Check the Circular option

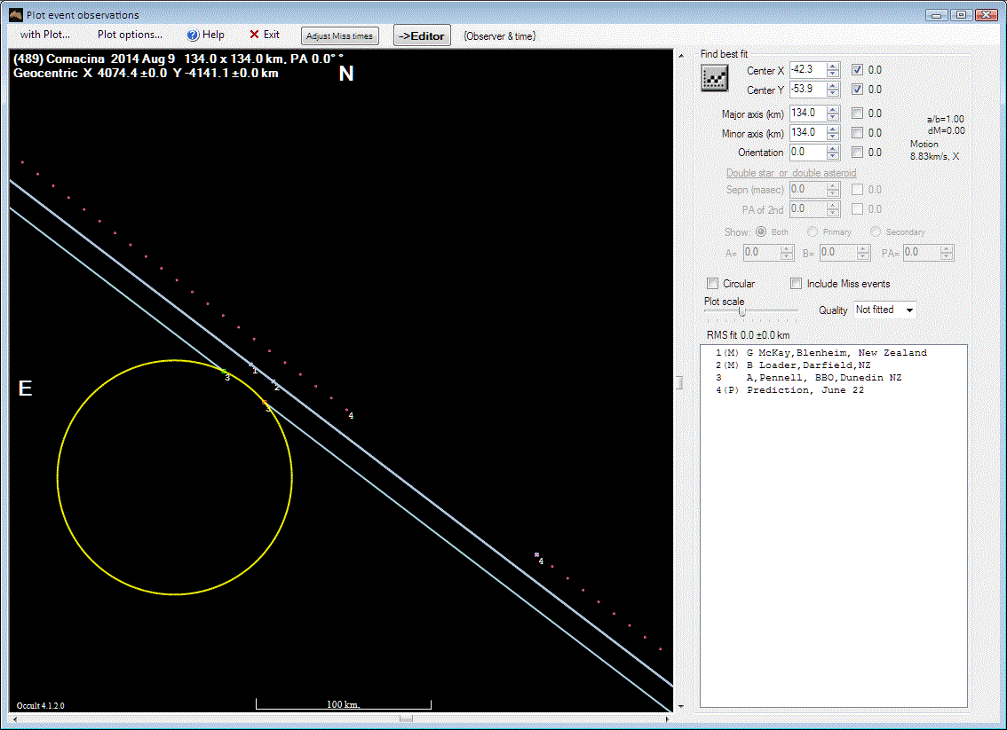712,284
